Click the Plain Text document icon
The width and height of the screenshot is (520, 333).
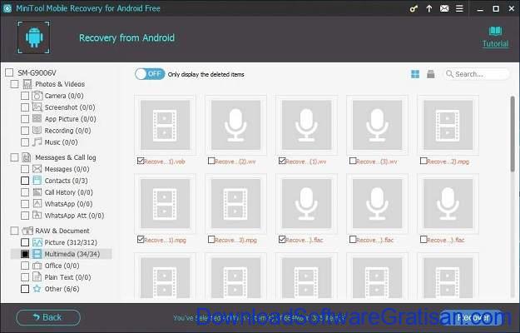coord(37,277)
